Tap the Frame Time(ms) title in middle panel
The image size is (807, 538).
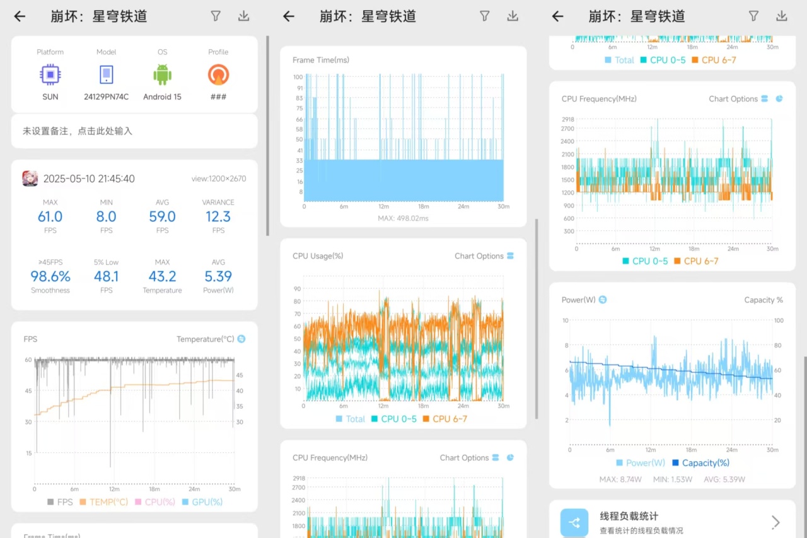[x=321, y=60]
